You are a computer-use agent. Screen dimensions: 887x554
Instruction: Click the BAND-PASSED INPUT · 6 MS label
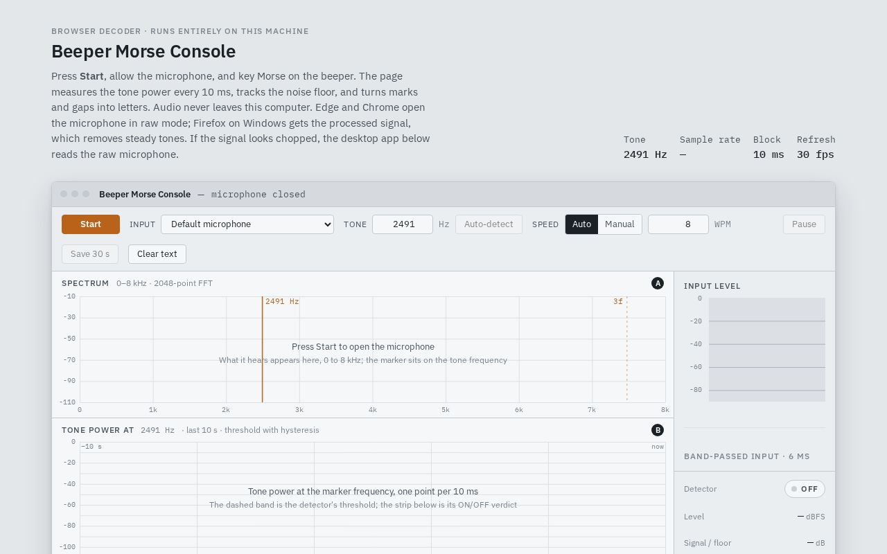[x=747, y=456]
